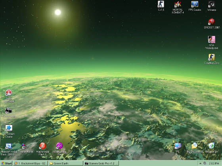Select the Recycle Bin icon

(x=212, y=146)
